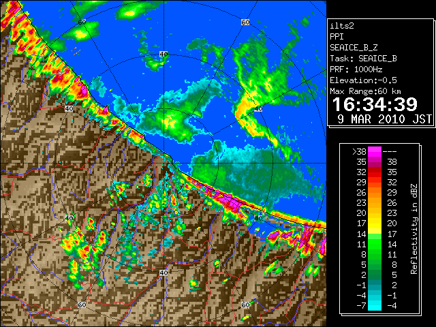Click the "PRF: 1000Hz" text

[356, 69]
